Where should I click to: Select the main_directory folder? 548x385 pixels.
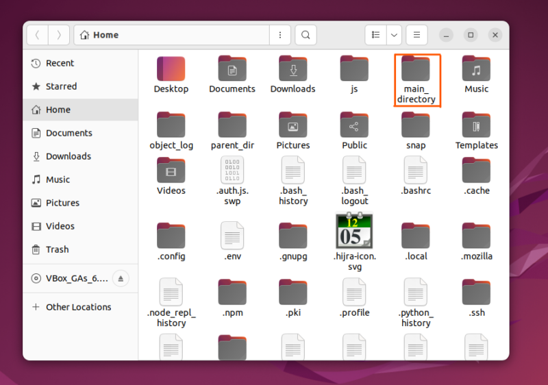coord(416,80)
